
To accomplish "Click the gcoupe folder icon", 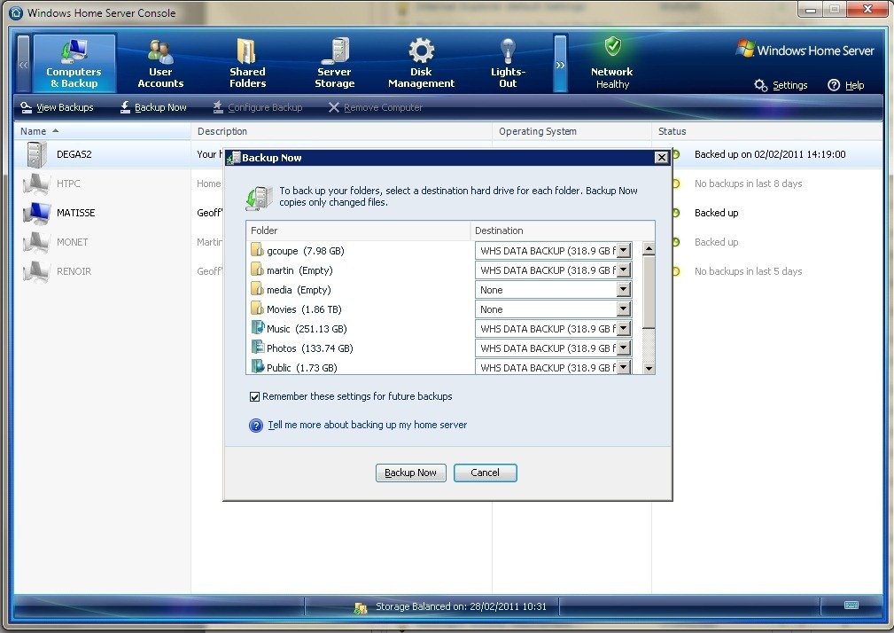I will [257, 250].
